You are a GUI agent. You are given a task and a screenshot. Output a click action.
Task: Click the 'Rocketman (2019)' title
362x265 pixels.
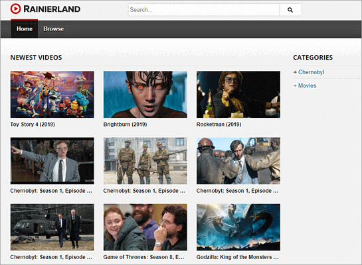[x=219, y=125]
